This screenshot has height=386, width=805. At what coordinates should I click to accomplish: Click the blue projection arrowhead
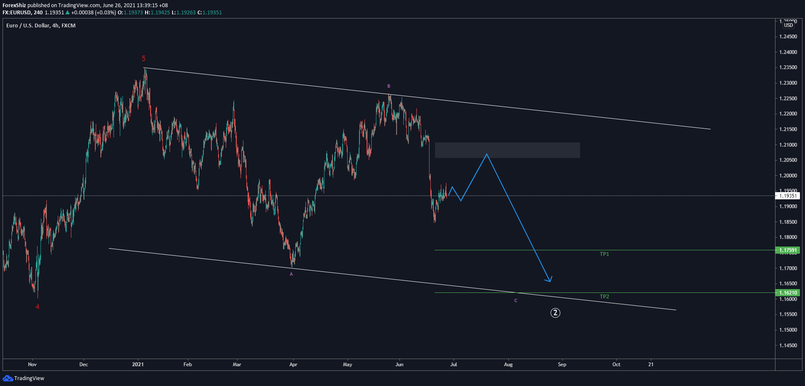tap(549, 279)
